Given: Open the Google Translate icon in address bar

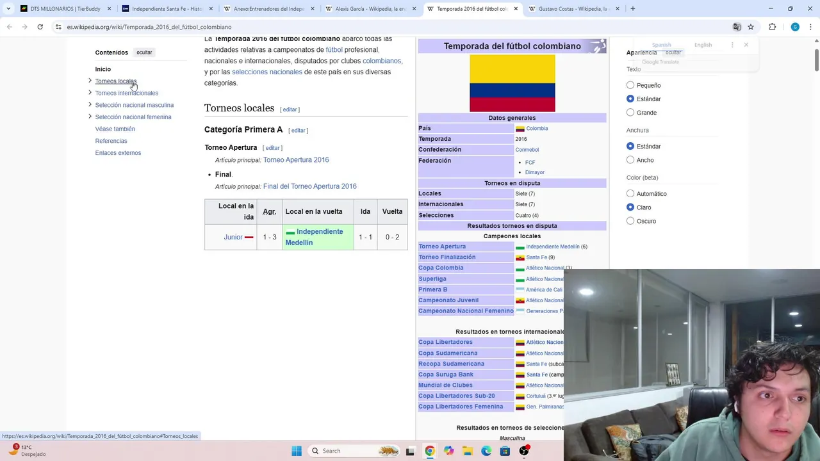Looking at the screenshot, I should pos(737,27).
